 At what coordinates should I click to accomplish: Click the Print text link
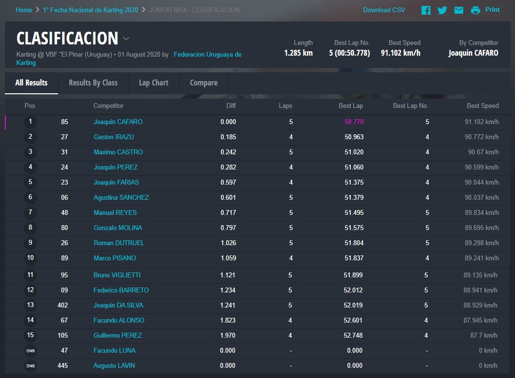coord(492,9)
